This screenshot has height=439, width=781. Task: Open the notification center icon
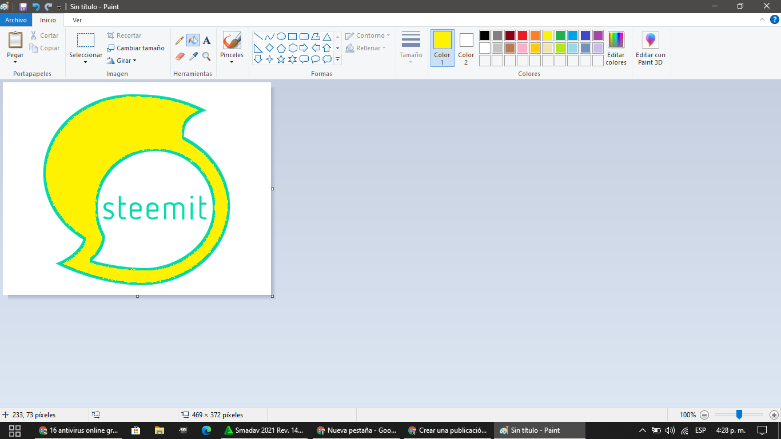[762, 430]
